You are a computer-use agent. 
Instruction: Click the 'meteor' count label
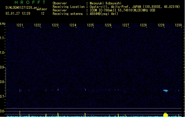coord(42,9)
